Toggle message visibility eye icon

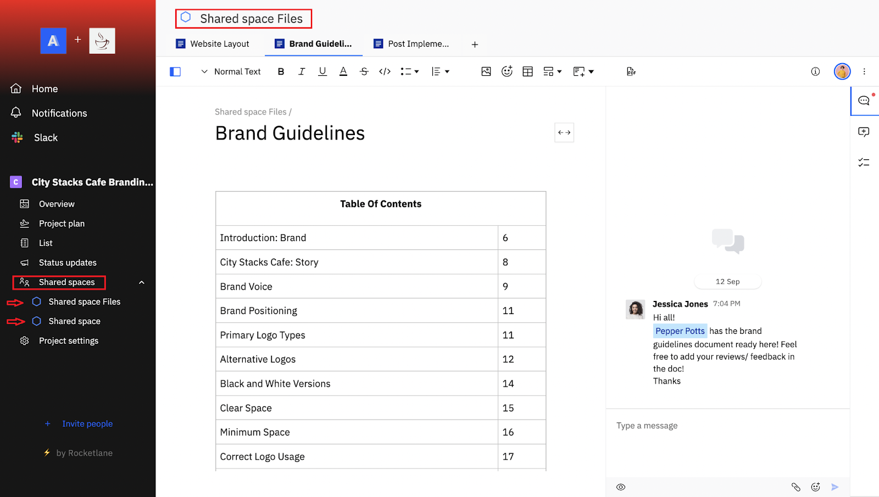[621, 487]
